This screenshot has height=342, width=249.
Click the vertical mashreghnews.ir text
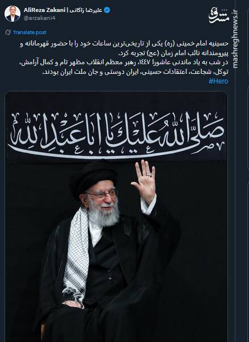[x=235, y=39]
